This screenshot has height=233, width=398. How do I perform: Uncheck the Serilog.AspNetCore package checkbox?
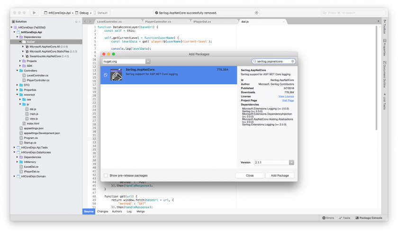point(106,75)
